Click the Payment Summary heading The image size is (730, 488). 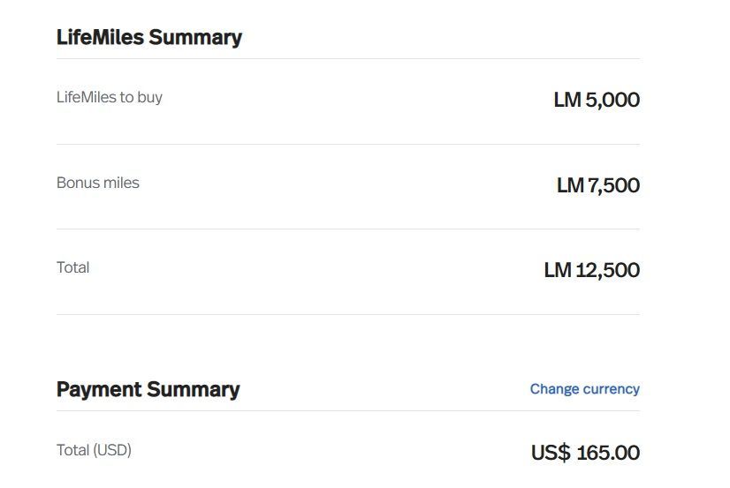(148, 389)
